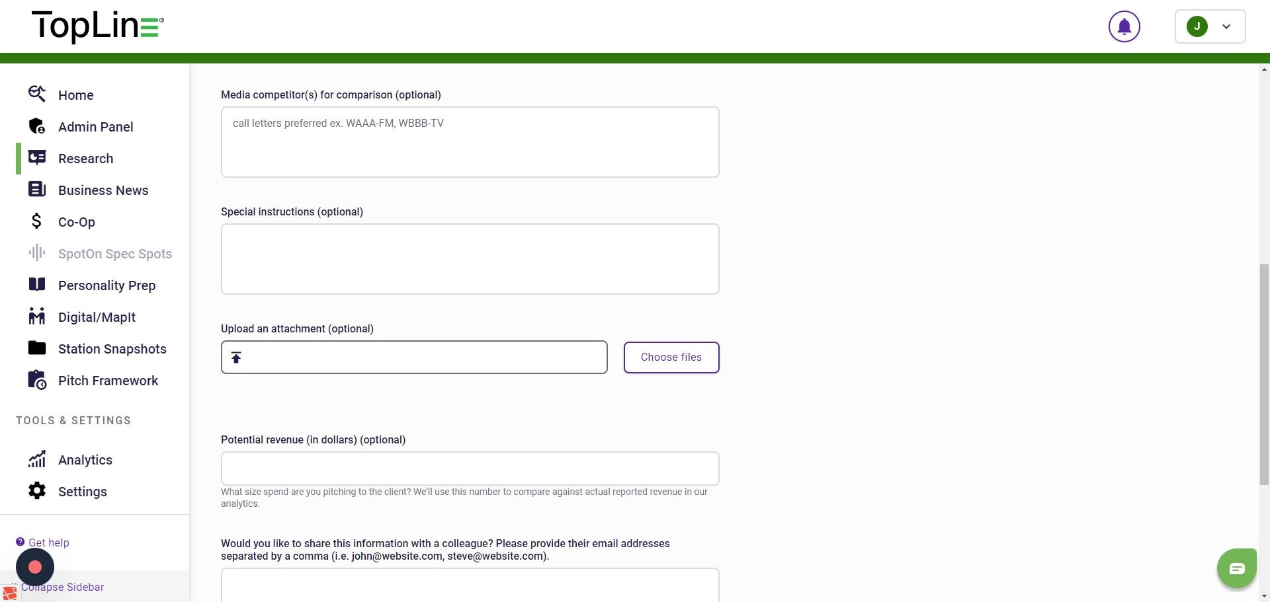Open Digital/MapIt icon in sidebar

(37, 317)
